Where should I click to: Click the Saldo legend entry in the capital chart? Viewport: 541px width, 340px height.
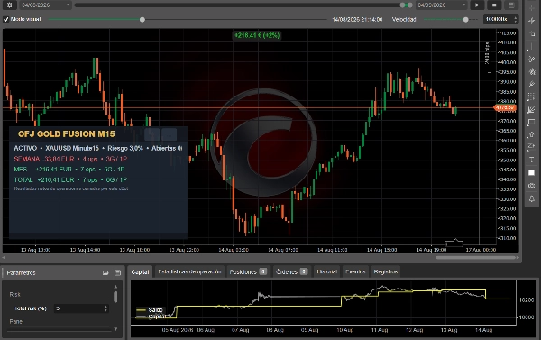click(x=150, y=310)
